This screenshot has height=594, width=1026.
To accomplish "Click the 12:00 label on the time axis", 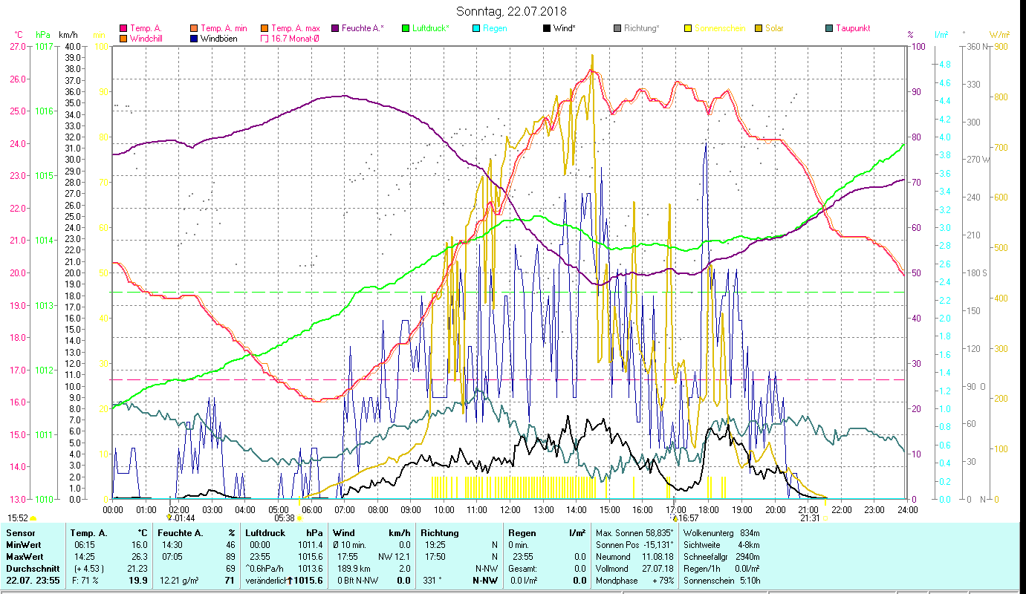I will click(510, 509).
